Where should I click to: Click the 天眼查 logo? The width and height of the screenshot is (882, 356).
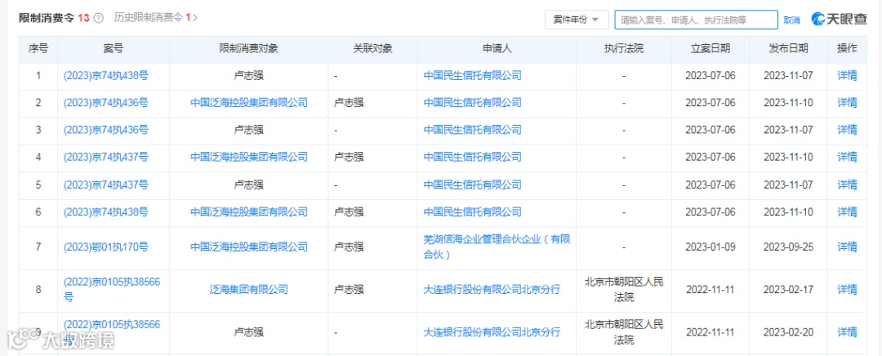tap(840, 19)
